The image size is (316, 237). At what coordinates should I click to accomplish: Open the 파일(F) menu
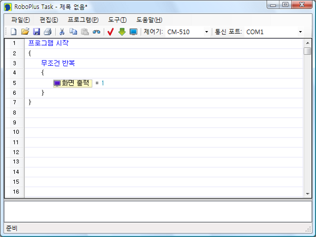21,19
